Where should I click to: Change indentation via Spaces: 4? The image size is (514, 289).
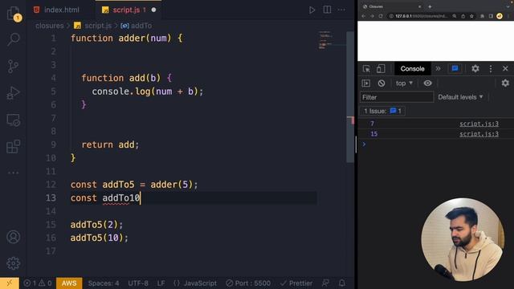[x=104, y=283]
